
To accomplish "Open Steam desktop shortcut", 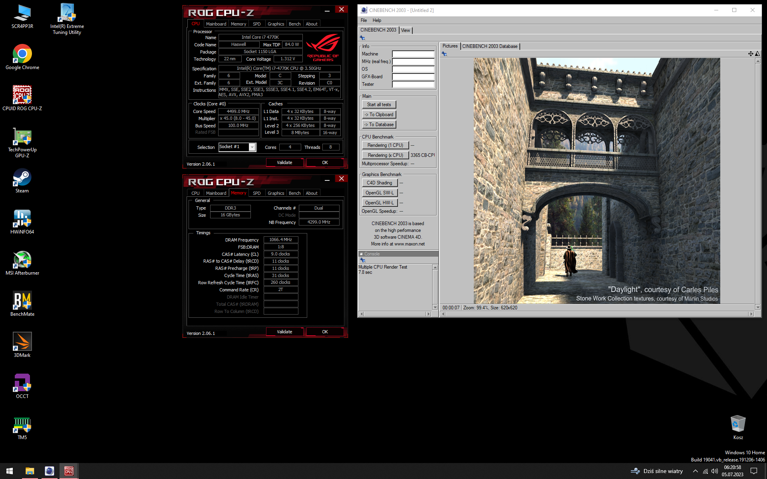I will 22,181.
